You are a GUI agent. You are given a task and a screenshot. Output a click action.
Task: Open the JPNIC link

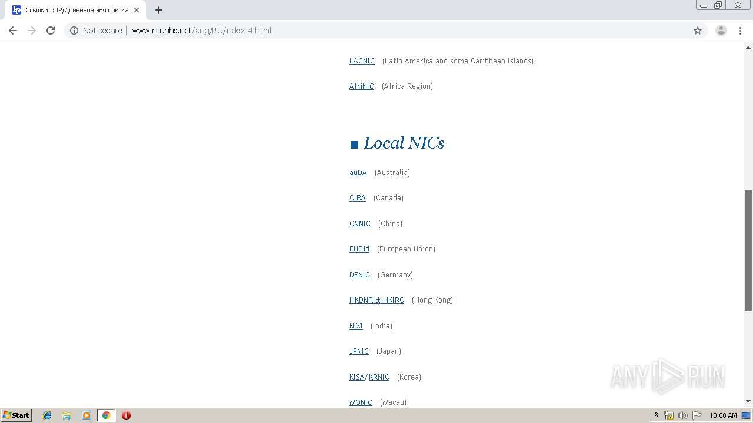click(x=359, y=351)
